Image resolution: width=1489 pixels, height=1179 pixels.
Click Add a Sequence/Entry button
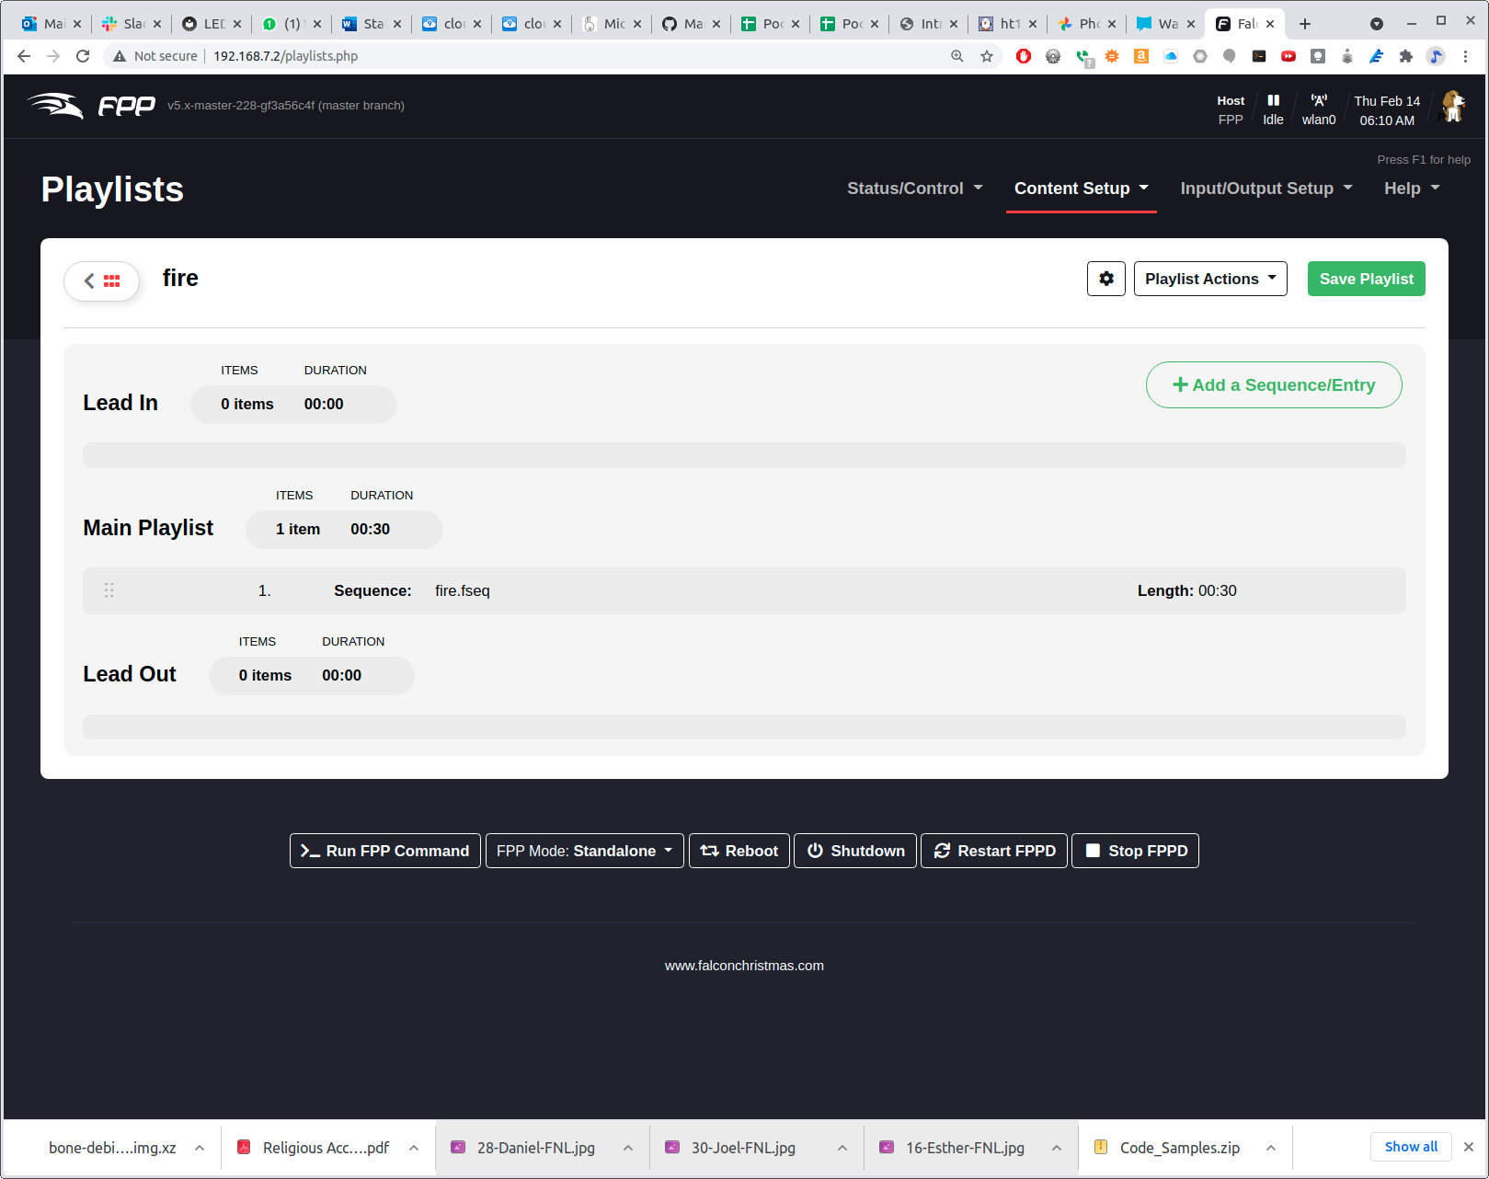click(x=1273, y=385)
